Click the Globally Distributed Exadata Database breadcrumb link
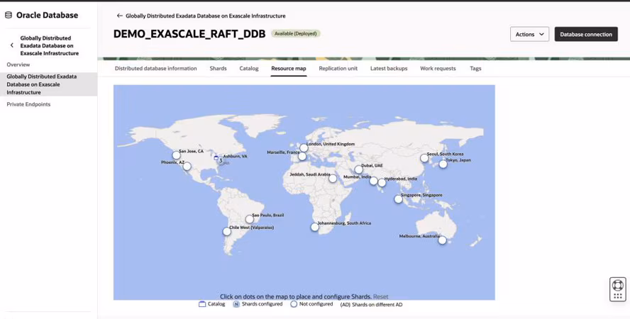This screenshot has height=319, width=630. point(206,16)
